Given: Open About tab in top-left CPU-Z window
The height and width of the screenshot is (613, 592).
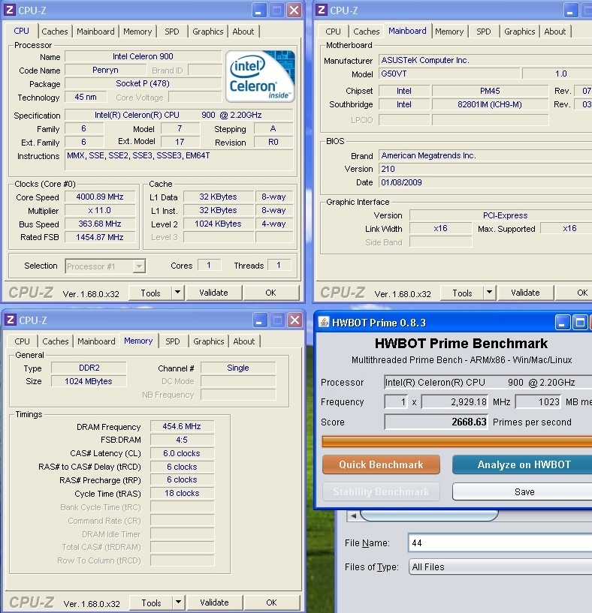Looking at the screenshot, I should [243, 32].
